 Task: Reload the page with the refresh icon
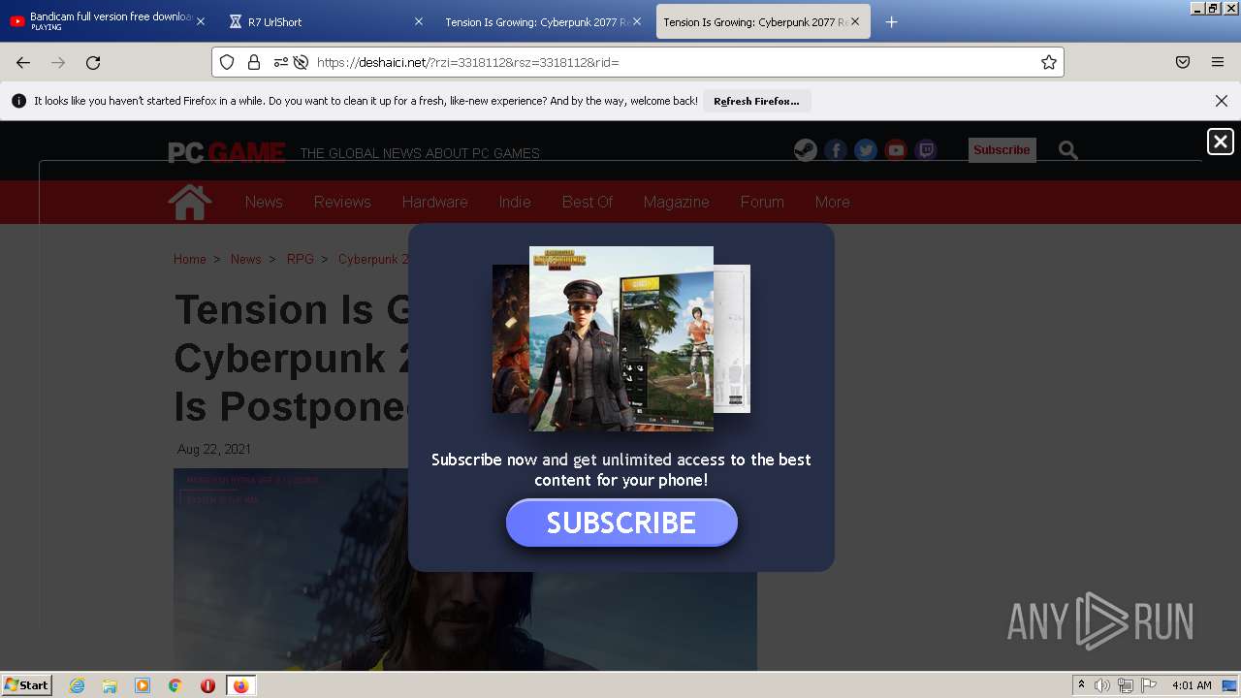pos(93,62)
